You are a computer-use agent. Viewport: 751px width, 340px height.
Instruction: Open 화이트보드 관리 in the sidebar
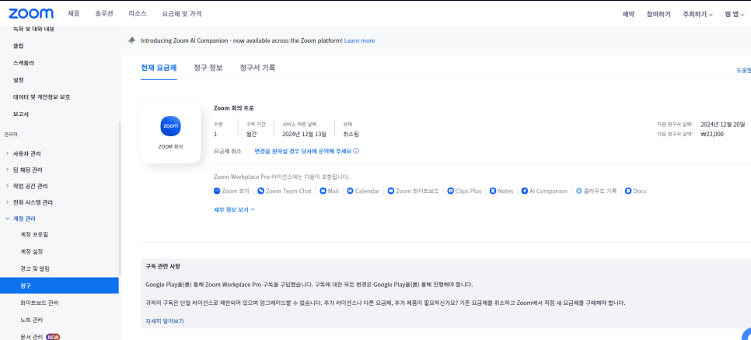click(40, 303)
